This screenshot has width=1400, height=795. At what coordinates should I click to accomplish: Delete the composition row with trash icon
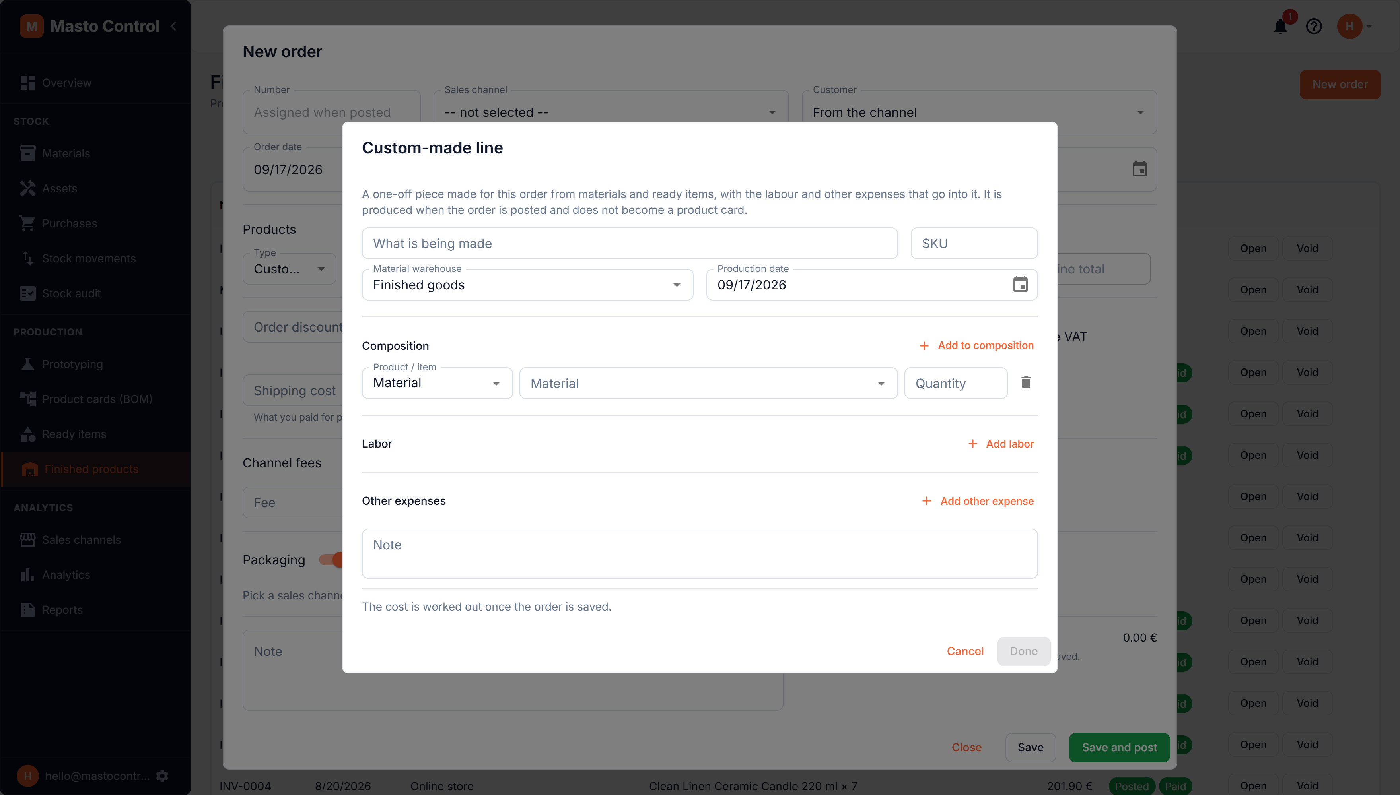click(x=1026, y=383)
